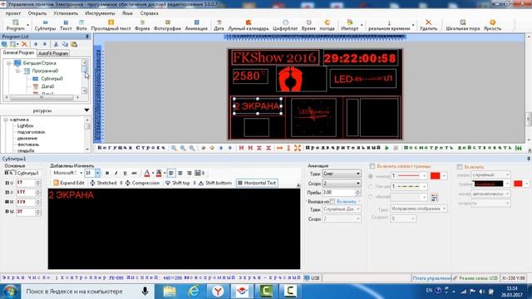Underline the subtitle text
Image resolution: width=532 pixels, height=299 pixels.
[x=125, y=173]
